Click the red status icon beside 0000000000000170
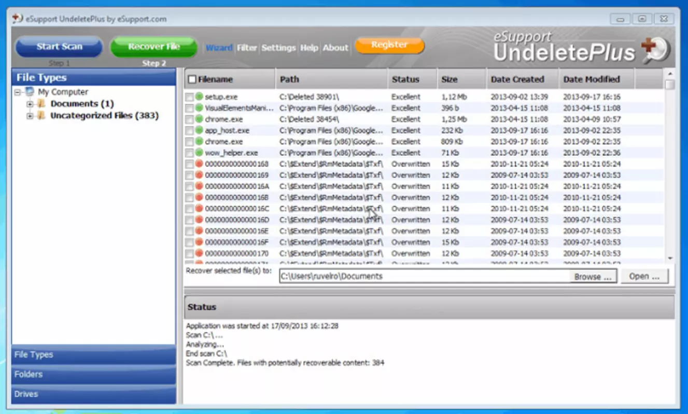Image resolution: width=688 pixels, height=414 pixels. [x=199, y=254]
